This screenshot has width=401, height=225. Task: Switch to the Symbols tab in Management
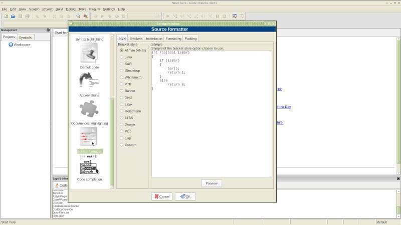pos(25,37)
